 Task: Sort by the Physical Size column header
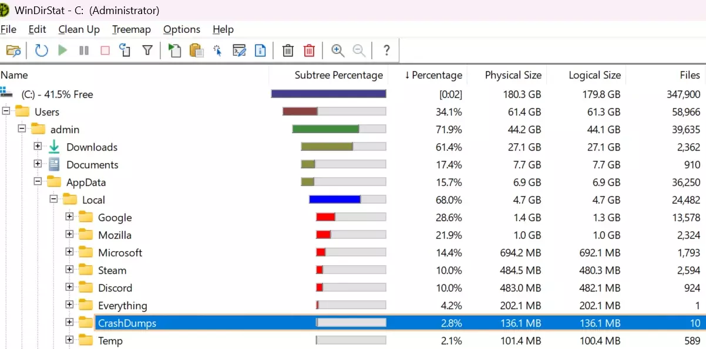tap(506, 75)
